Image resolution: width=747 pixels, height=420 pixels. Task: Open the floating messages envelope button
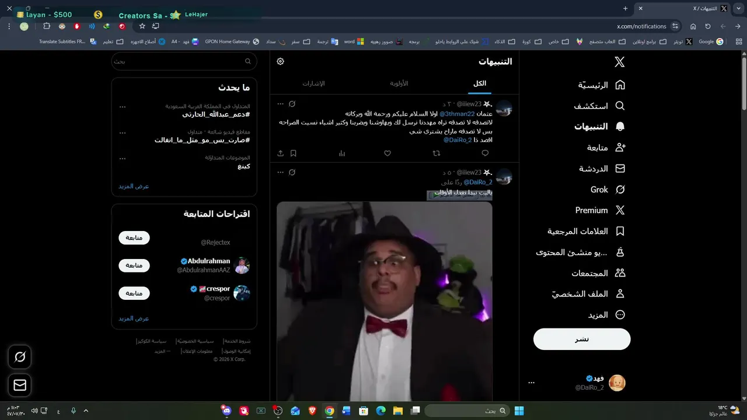(20, 385)
